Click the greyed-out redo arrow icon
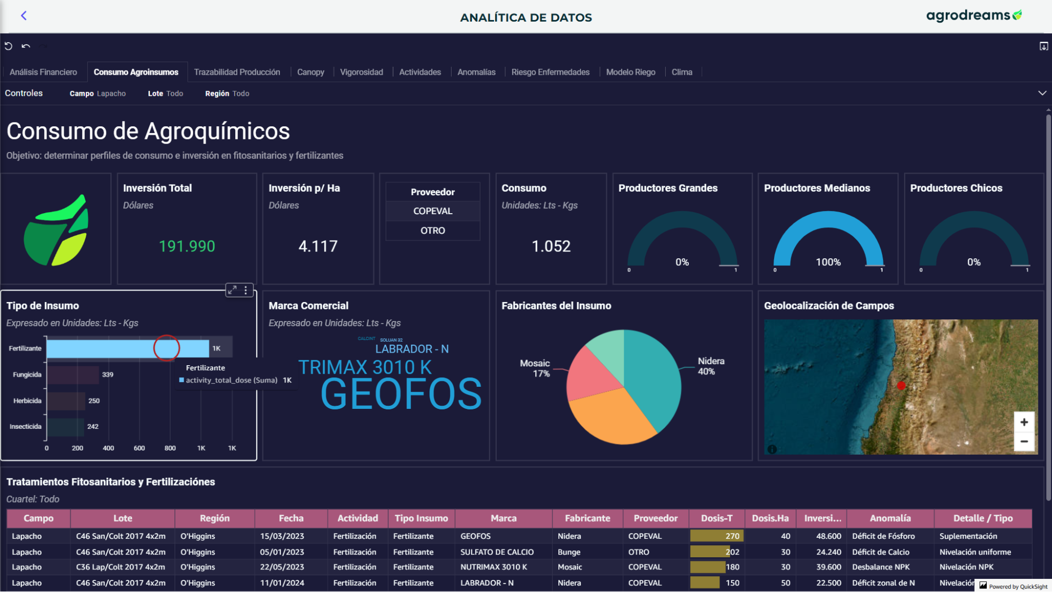 pyautogui.click(x=44, y=46)
